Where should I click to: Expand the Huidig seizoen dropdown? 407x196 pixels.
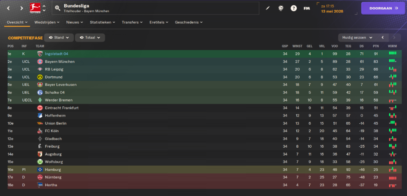point(357,38)
